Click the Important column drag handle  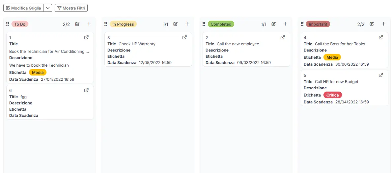pyautogui.click(x=302, y=24)
